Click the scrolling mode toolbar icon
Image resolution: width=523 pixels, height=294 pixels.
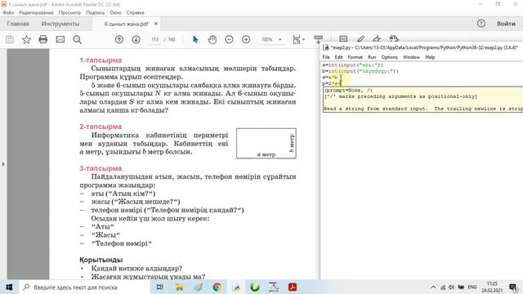pyautogui.click(x=318, y=39)
